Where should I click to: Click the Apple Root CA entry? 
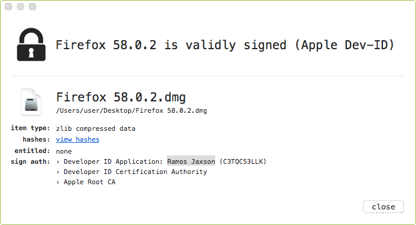[x=90, y=182]
